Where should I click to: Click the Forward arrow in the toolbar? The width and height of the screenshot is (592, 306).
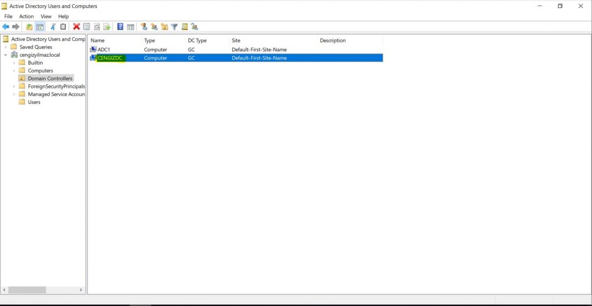[x=16, y=27]
